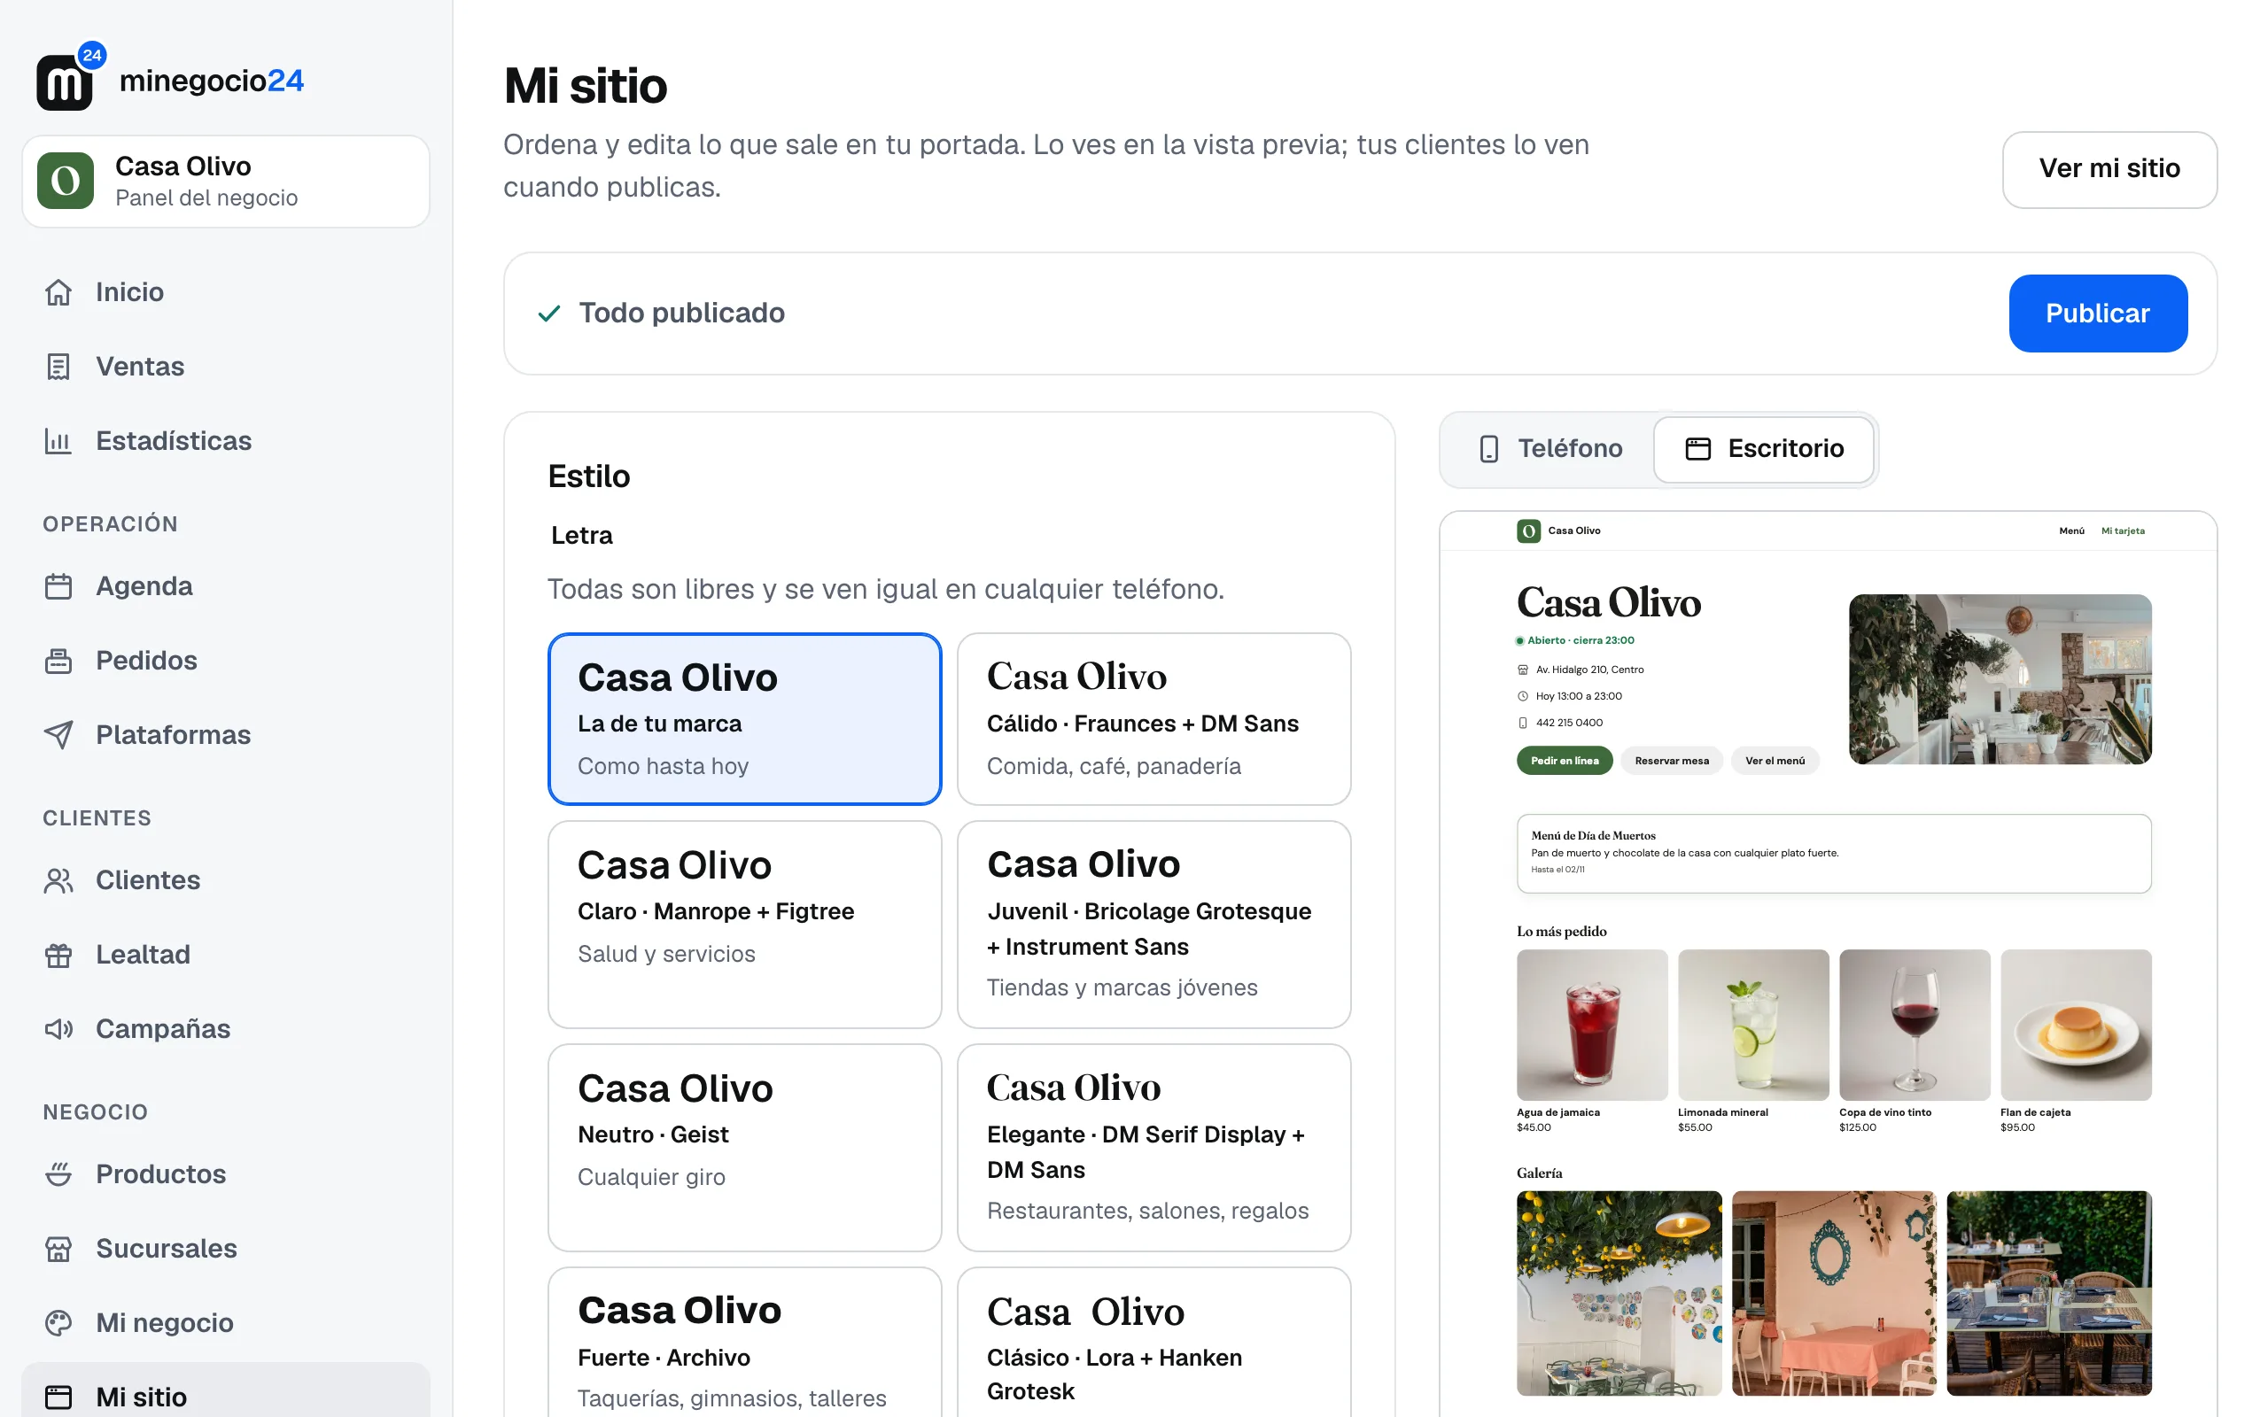Open Estadísticas in the sidebar

pos(226,440)
